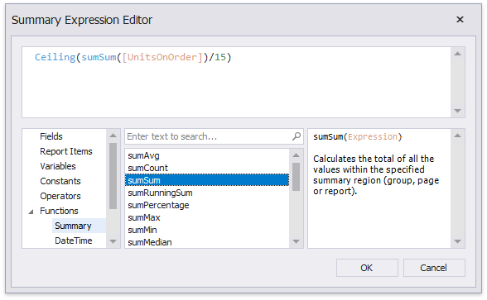The width and height of the screenshot is (487, 300).
Task: Click the search magnifier icon
Action: [x=297, y=136]
